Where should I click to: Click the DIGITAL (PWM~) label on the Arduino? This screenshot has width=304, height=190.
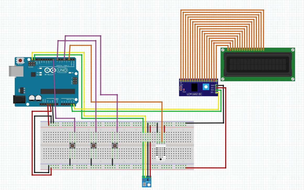pos(63,66)
